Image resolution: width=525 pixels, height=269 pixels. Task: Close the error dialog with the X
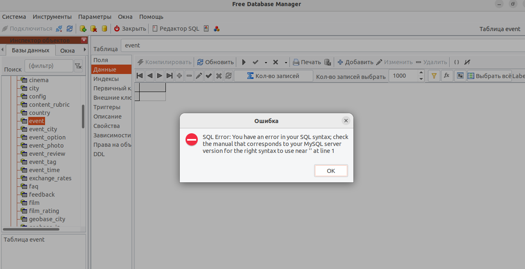pyautogui.click(x=346, y=121)
